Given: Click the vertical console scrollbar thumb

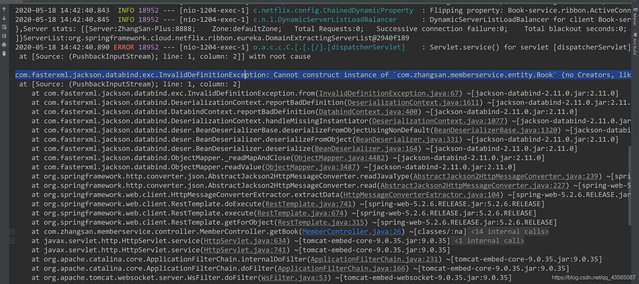Looking at the screenshot, I should click(629, 185).
